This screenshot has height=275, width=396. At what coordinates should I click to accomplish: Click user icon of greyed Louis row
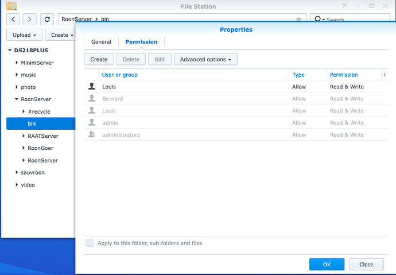tap(92, 110)
